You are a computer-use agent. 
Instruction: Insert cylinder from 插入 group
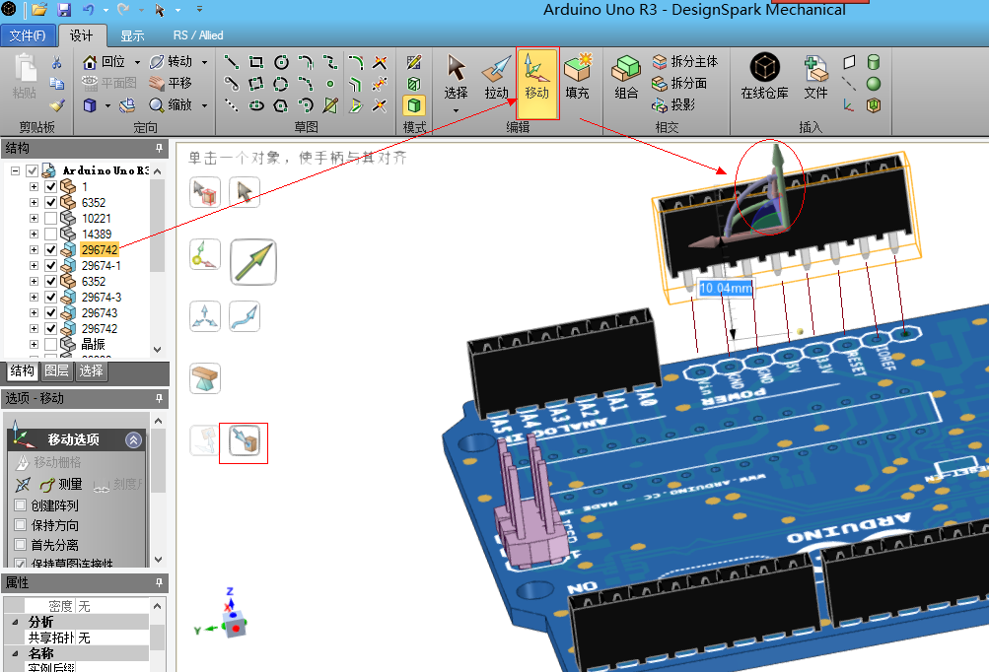(874, 62)
